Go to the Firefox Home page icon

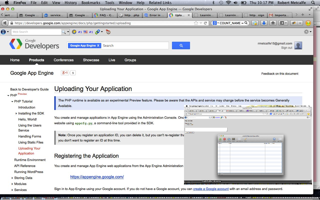pyautogui.click(x=273, y=23)
